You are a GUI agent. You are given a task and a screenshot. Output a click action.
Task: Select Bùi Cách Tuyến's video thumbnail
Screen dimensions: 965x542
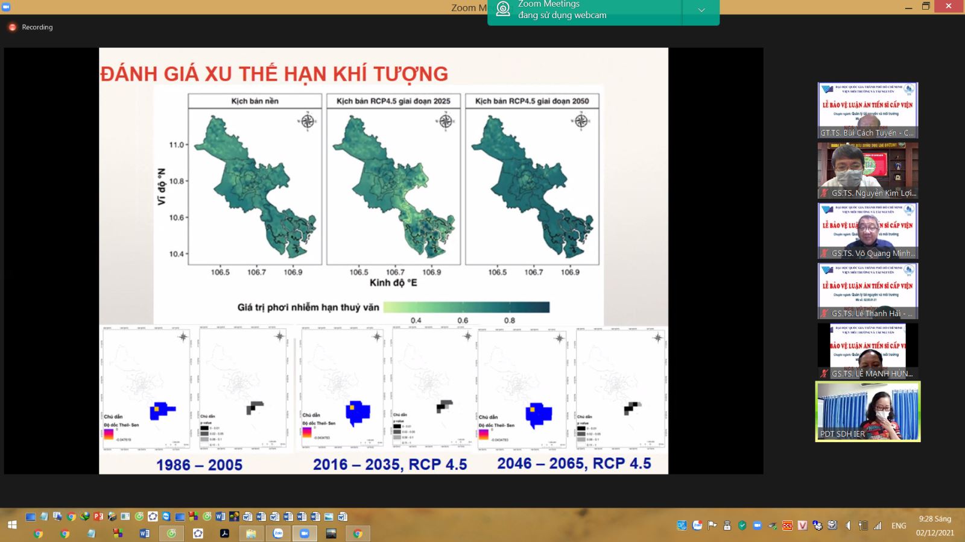[867, 110]
